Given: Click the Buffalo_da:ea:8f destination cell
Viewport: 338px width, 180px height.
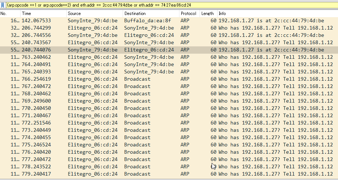Looking at the screenshot, I should tap(148, 20).
